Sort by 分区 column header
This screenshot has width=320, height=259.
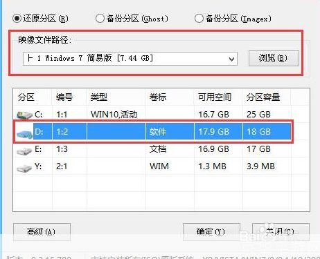click(x=26, y=97)
